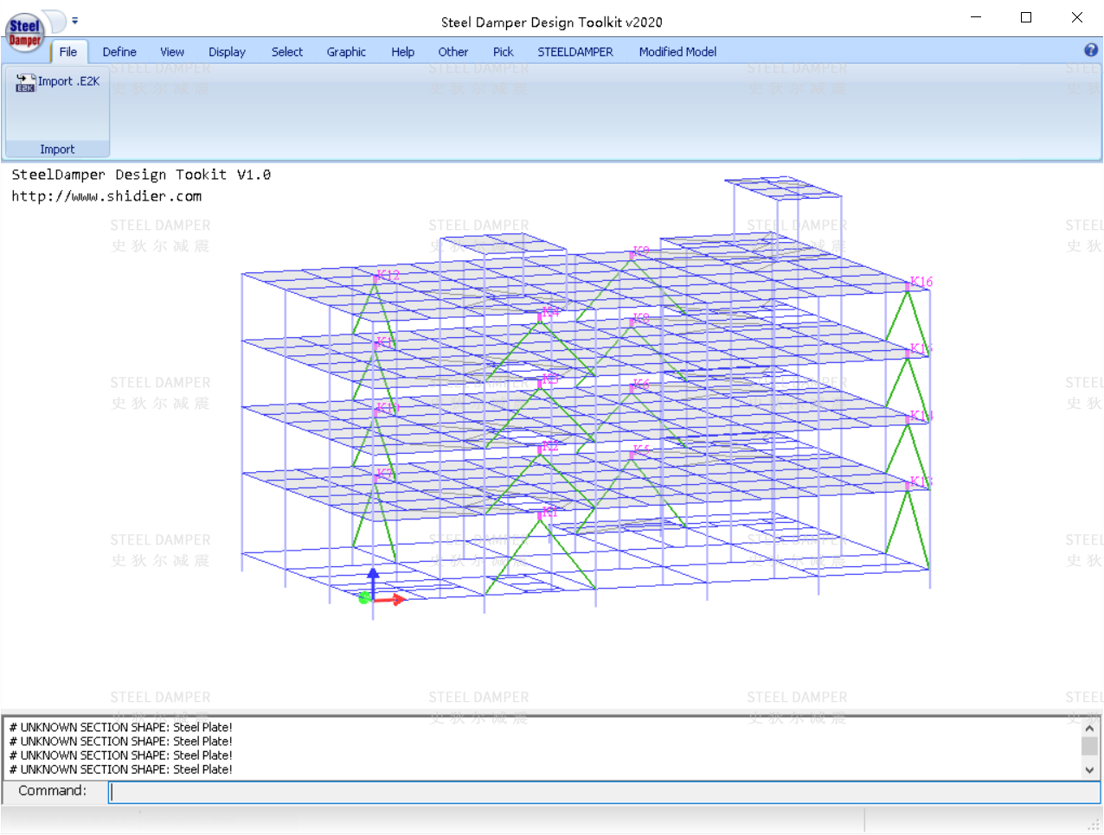Open the Other ribbon tab
Viewport: 1104px width, 835px height.
point(453,52)
